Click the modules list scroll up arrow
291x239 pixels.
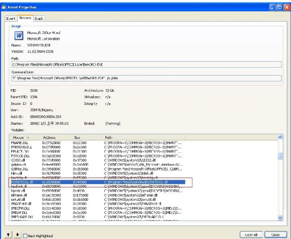tap(280, 137)
